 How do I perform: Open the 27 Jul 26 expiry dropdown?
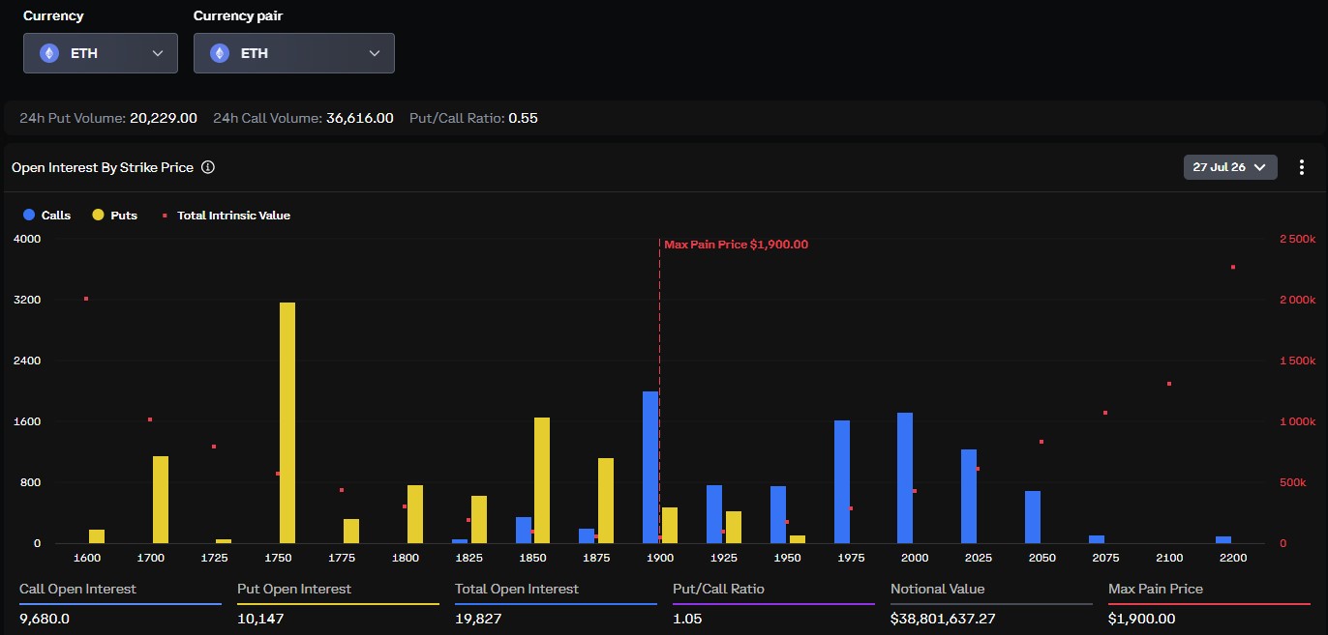tap(1230, 167)
